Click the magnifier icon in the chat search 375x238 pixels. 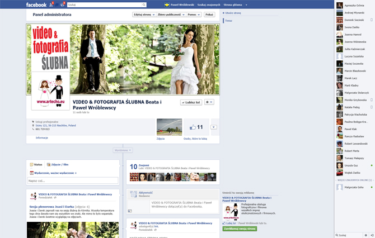337,235
